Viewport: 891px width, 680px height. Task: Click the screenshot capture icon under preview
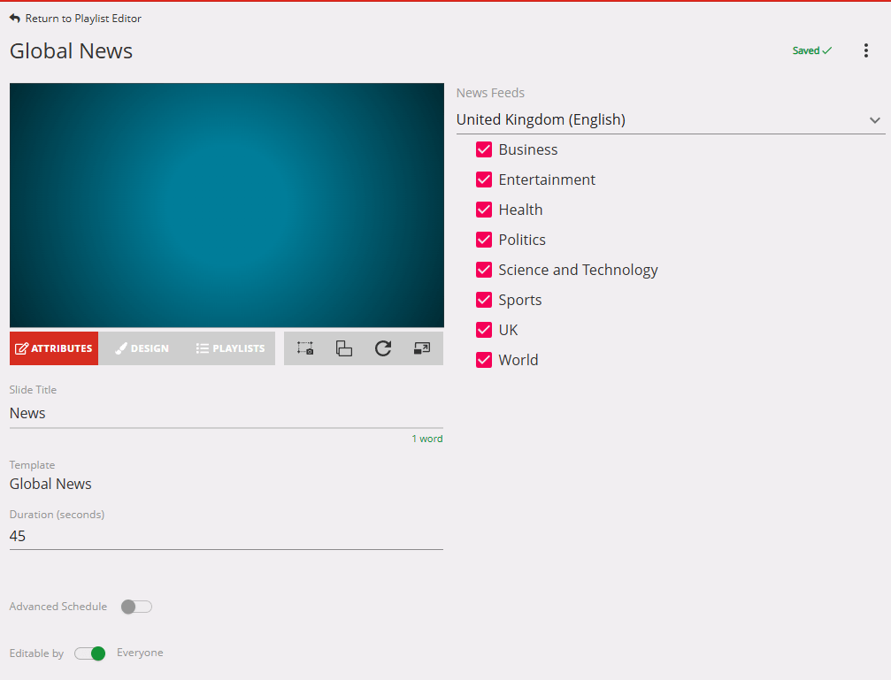305,348
